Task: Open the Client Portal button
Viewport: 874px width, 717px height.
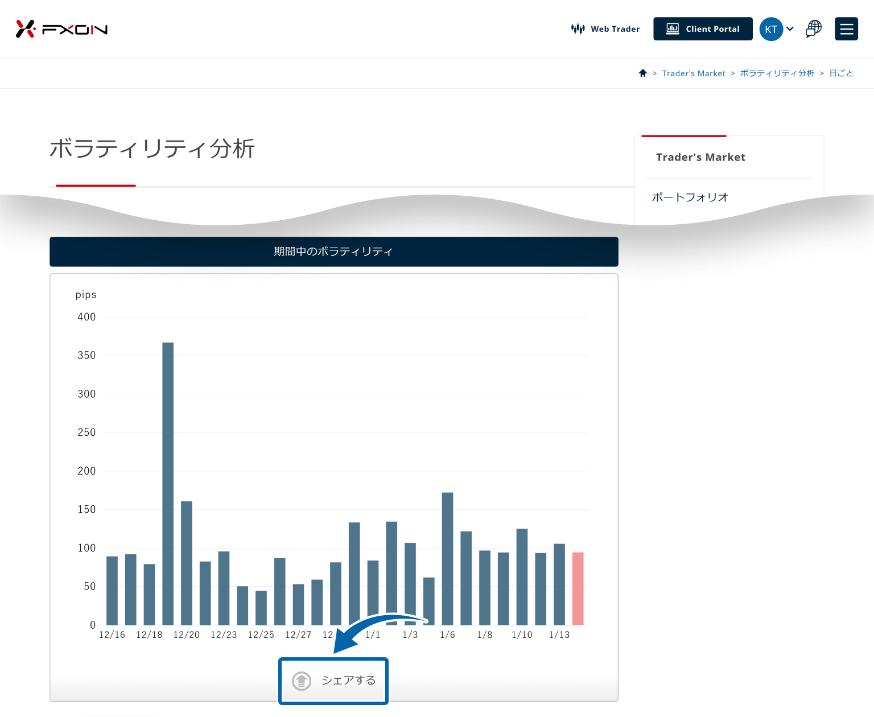Action: (703, 29)
